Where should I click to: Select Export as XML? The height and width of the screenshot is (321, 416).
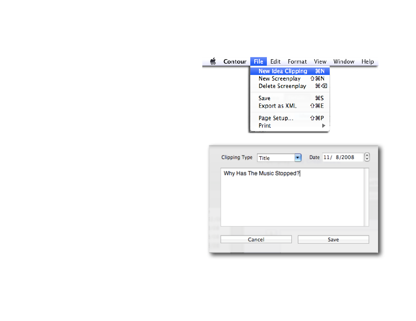(290, 106)
